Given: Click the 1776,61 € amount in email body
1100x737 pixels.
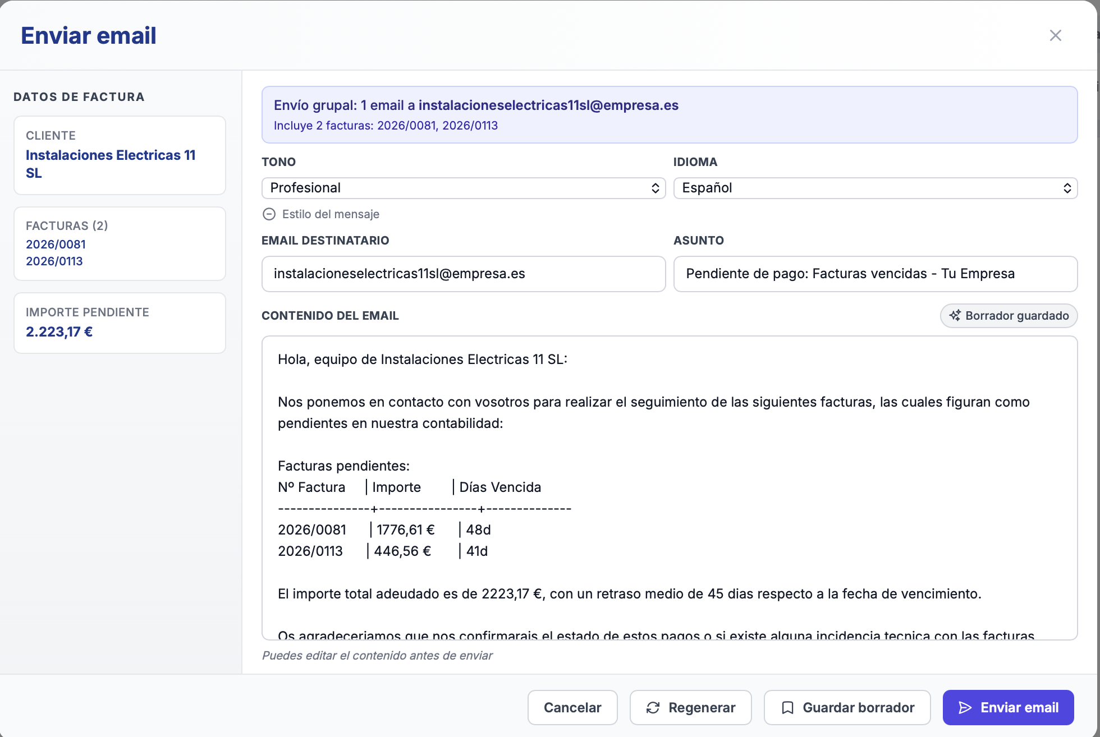Looking at the screenshot, I should pyautogui.click(x=405, y=530).
